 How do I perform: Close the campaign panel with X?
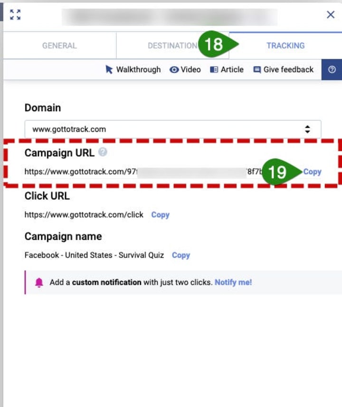(x=331, y=15)
